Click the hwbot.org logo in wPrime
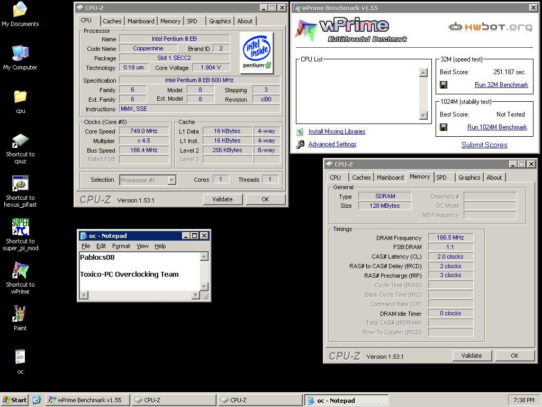542x407 pixels. tap(490, 26)
